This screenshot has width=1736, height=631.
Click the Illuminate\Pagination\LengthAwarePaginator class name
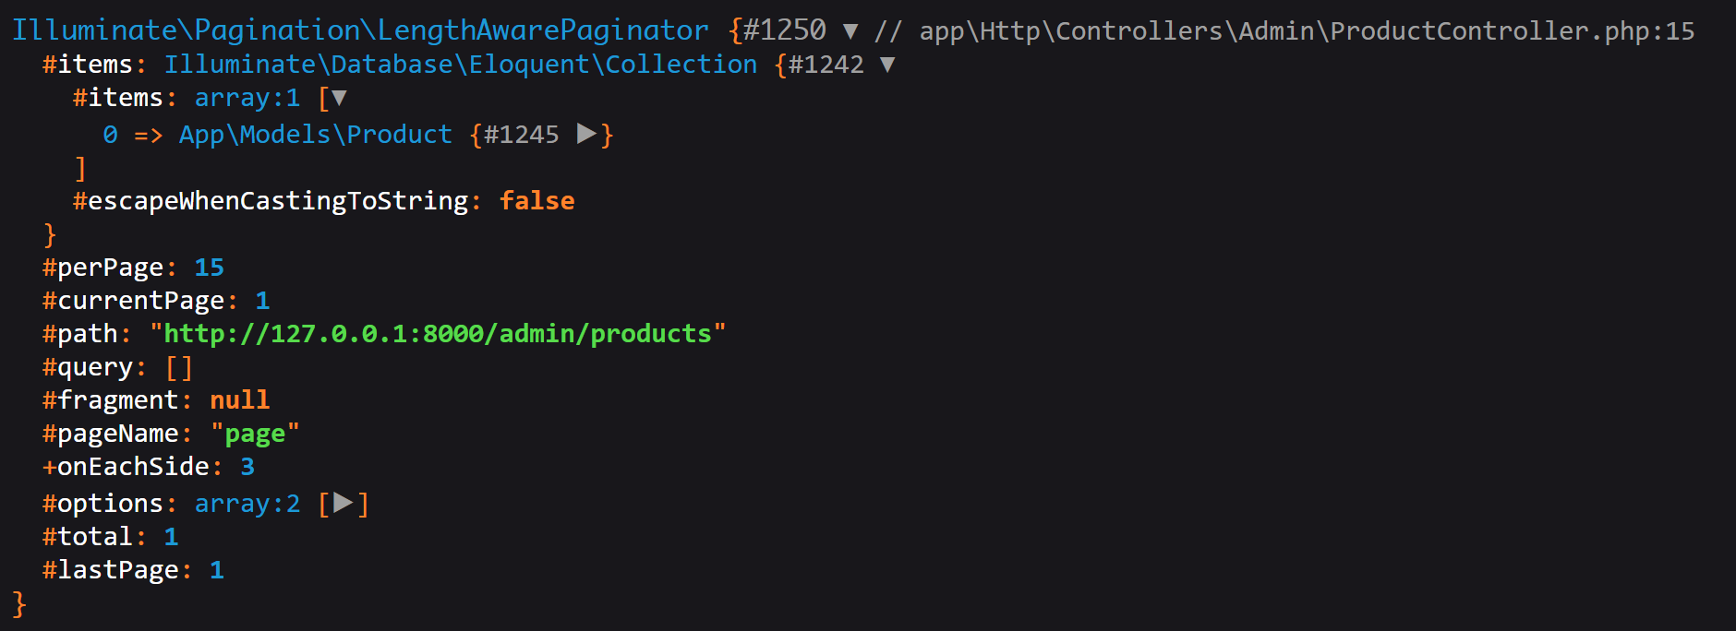(x=360, y=31)
